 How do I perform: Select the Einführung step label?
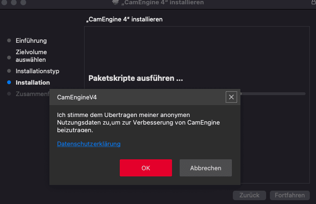[31, 41]
